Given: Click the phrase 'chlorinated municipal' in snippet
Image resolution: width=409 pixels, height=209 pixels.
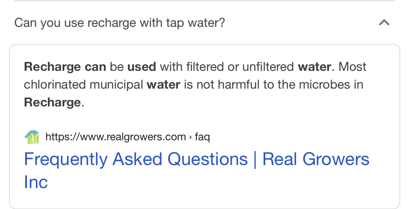Looking at the screenshot, I should click(84, 85).
